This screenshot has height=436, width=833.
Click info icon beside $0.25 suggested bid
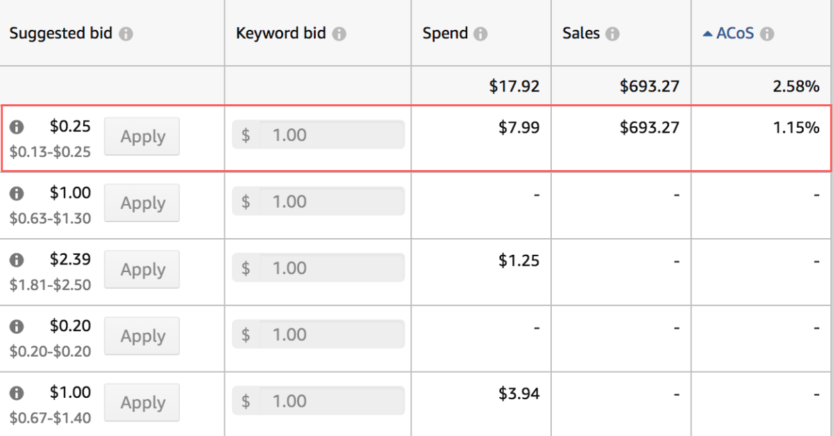17,127
